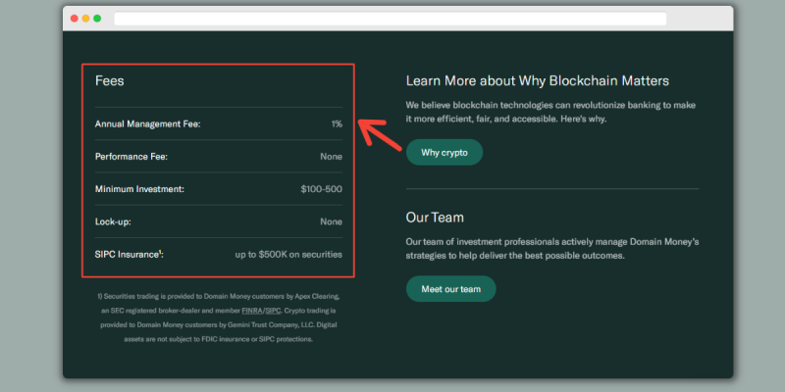Click the up to $500K on securities value
The height and width of the screenshot is (392, 785).
pyautogui.click(x=288, y=254)
